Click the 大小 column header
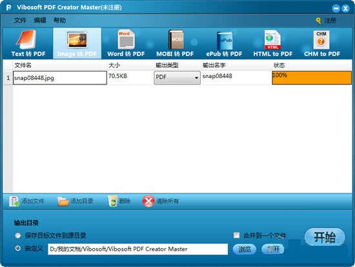The width and height of the screenshot is (355, 267). [130, 65]
